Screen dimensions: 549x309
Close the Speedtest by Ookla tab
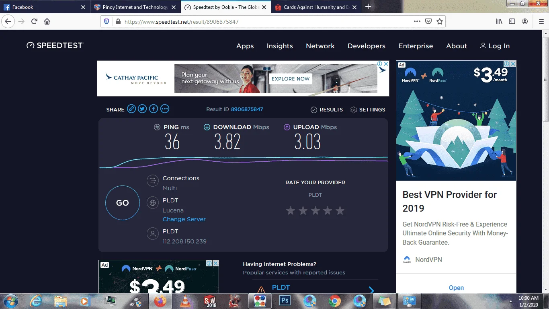point(264,7)
